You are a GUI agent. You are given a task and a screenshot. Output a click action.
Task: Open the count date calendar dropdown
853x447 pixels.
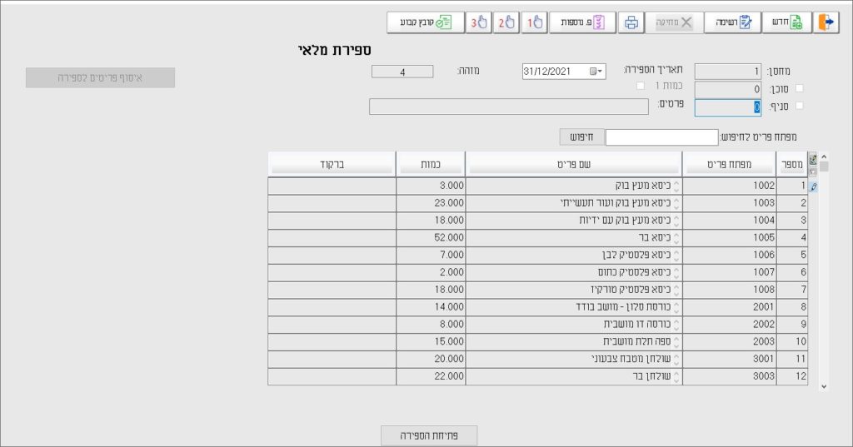click(596, 72)
